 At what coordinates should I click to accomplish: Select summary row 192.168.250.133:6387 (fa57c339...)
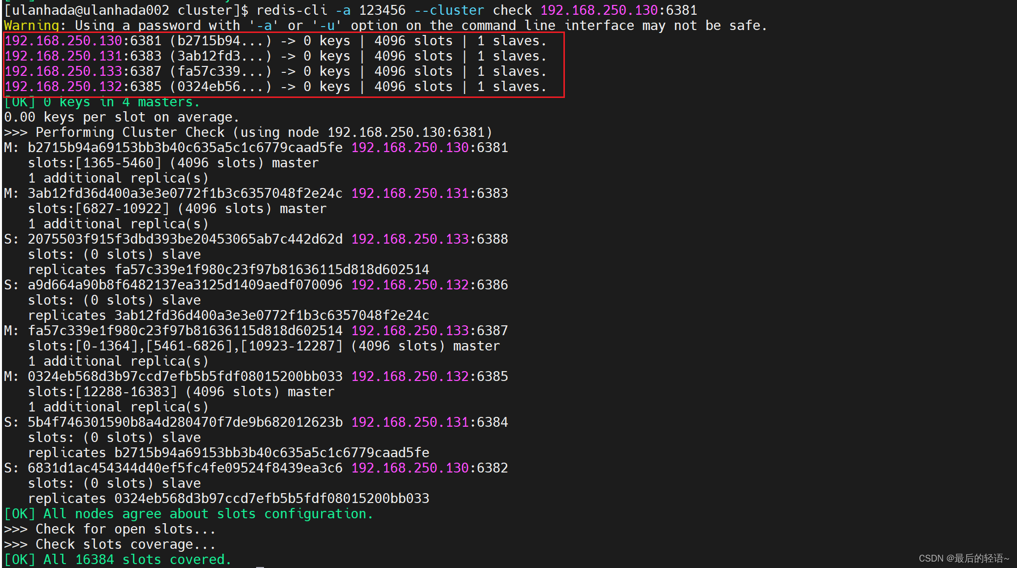(276, 71)
